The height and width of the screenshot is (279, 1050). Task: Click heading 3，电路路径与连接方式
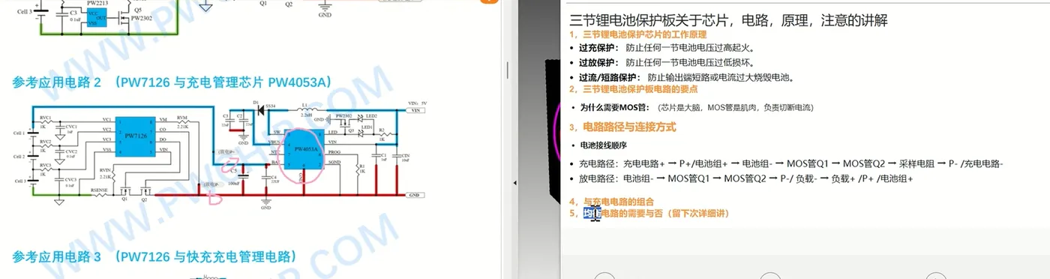[622, 127]
